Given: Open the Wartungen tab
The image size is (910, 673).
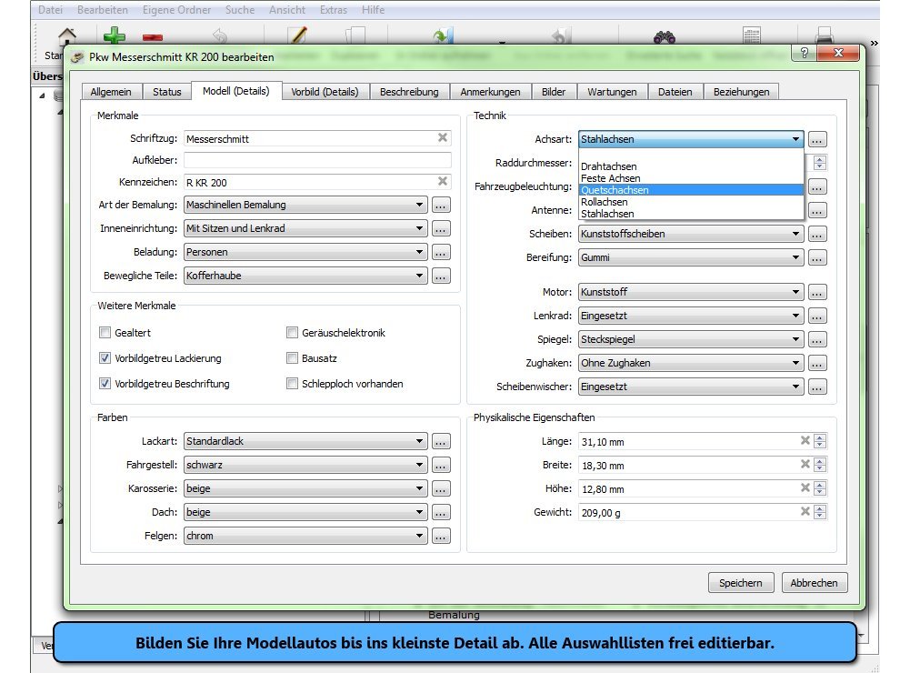Looking at the screenshot, I should click(x=613, y=92).
